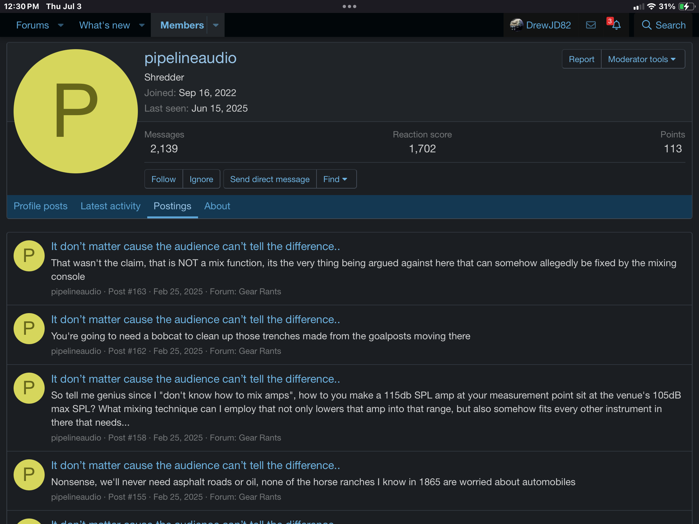
Task: Tap the battery status indicator
Action: [686, 6]
